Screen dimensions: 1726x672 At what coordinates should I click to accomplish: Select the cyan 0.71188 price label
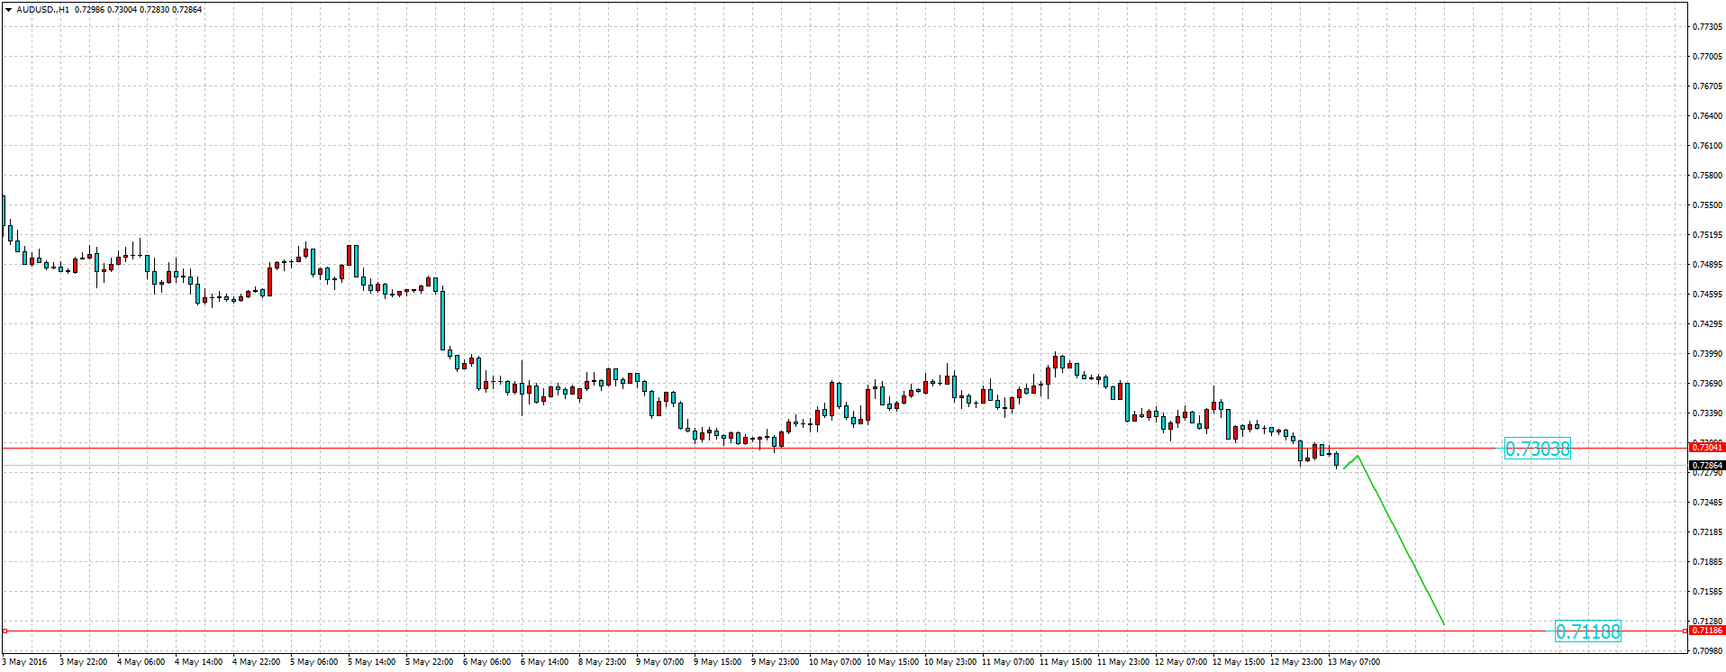(1587, 632)
